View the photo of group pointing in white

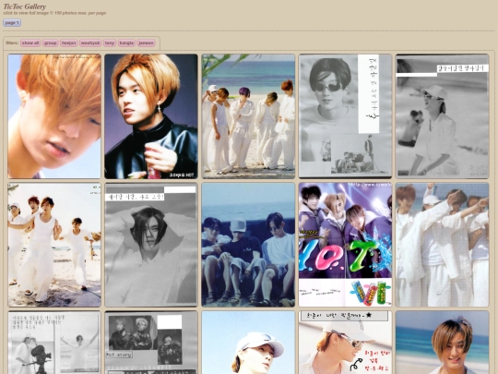point(442,245)
